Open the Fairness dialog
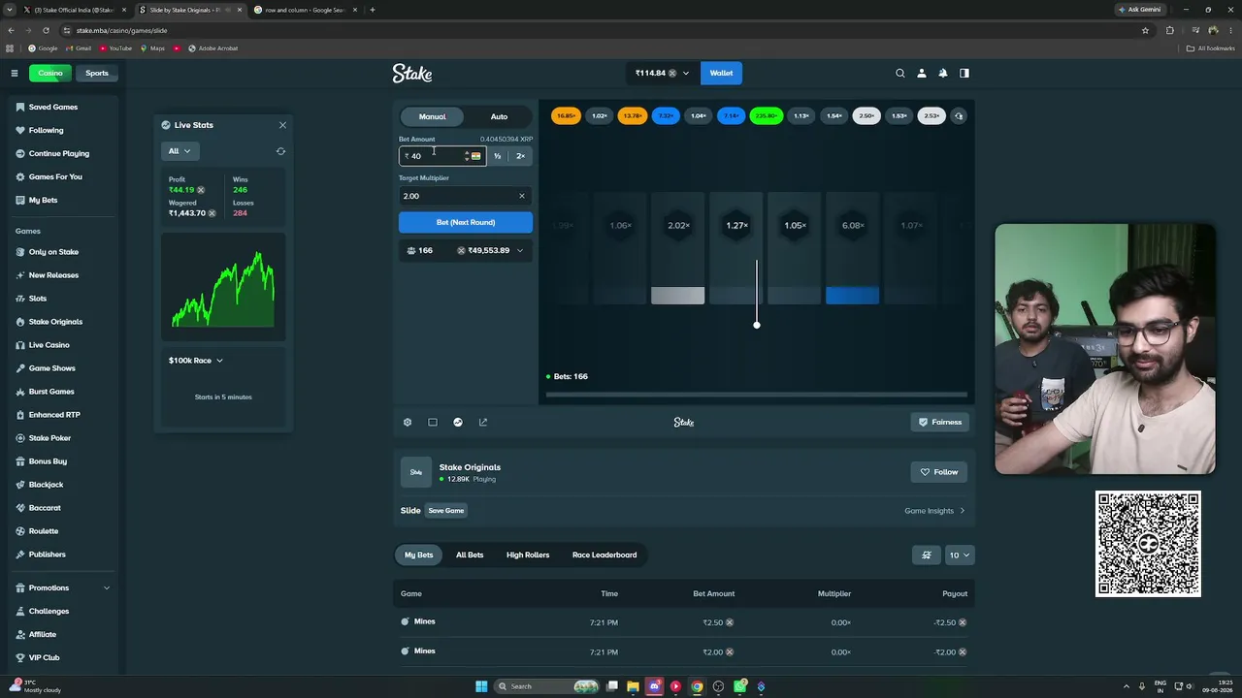 tap(939, 423)
